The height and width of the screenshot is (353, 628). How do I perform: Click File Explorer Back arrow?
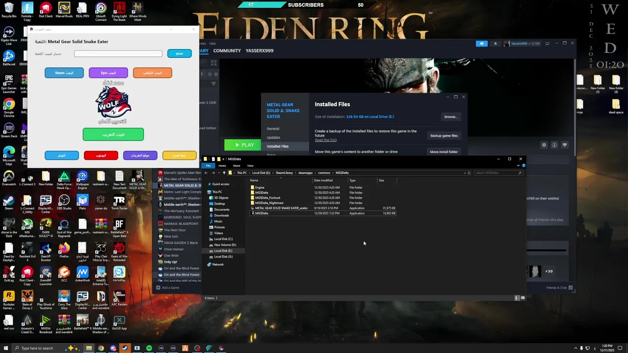[207, 173]
